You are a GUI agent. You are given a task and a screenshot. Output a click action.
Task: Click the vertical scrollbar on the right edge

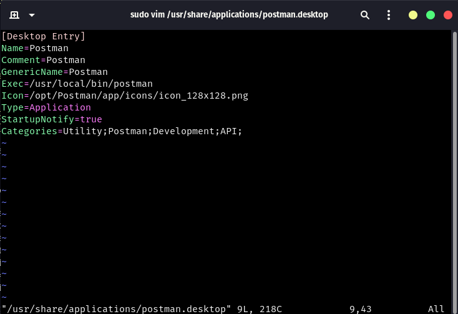455,156
